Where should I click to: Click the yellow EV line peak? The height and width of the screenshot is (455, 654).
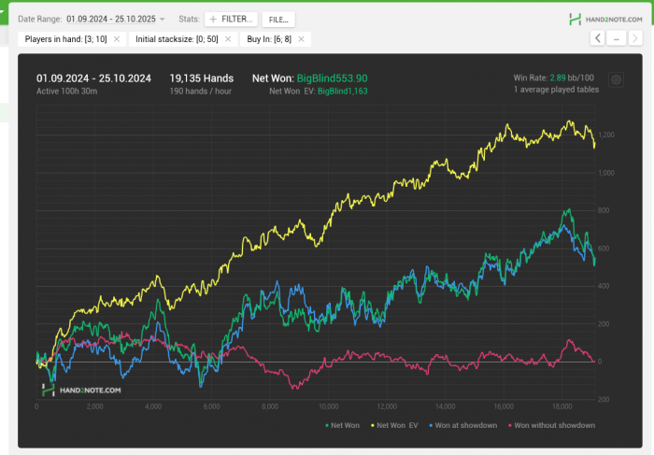point(569,121)
